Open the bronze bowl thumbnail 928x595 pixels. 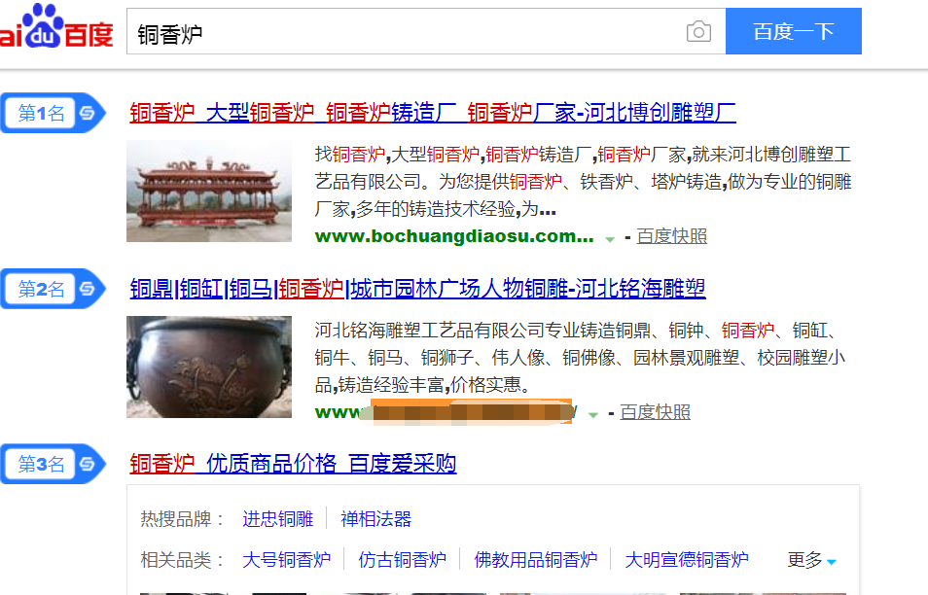click(x=209, y=367)
